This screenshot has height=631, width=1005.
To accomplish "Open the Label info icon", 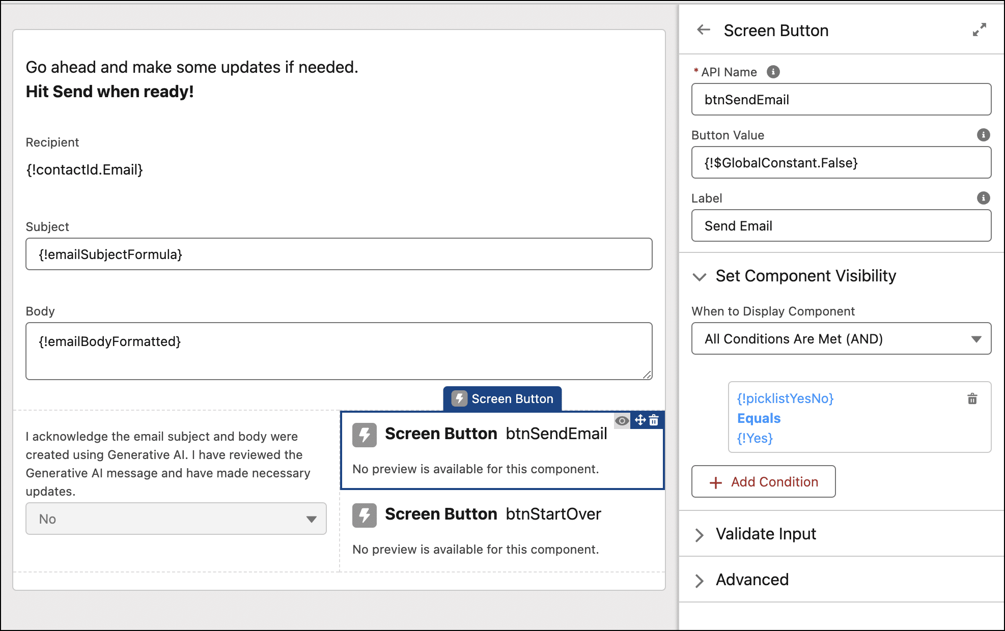I will click(x=983, y=198).
